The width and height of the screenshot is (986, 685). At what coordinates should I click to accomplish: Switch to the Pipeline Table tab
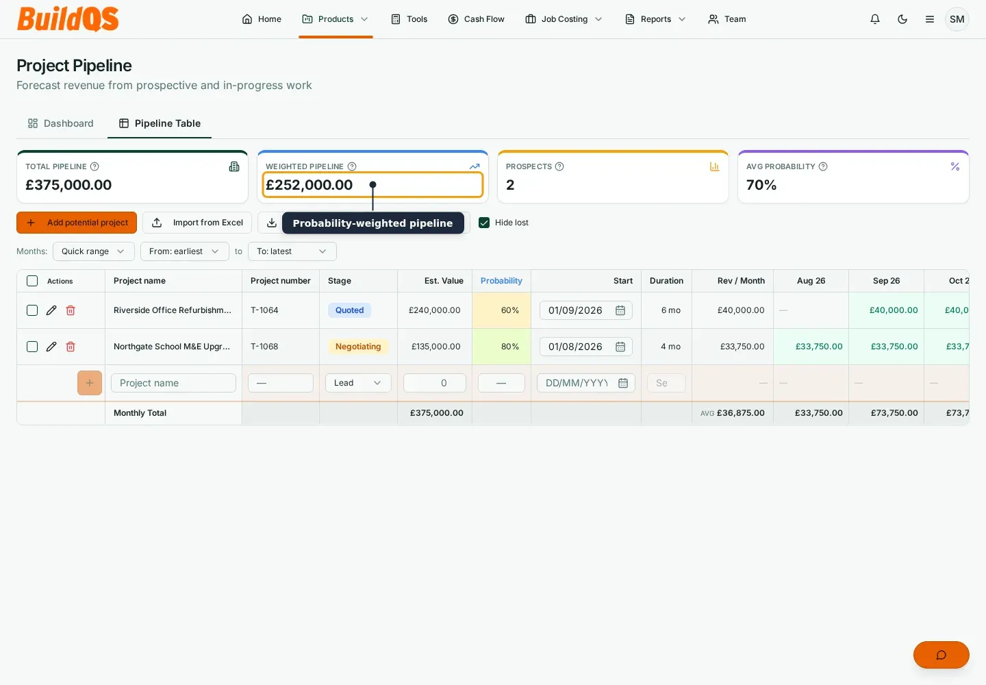160,123
